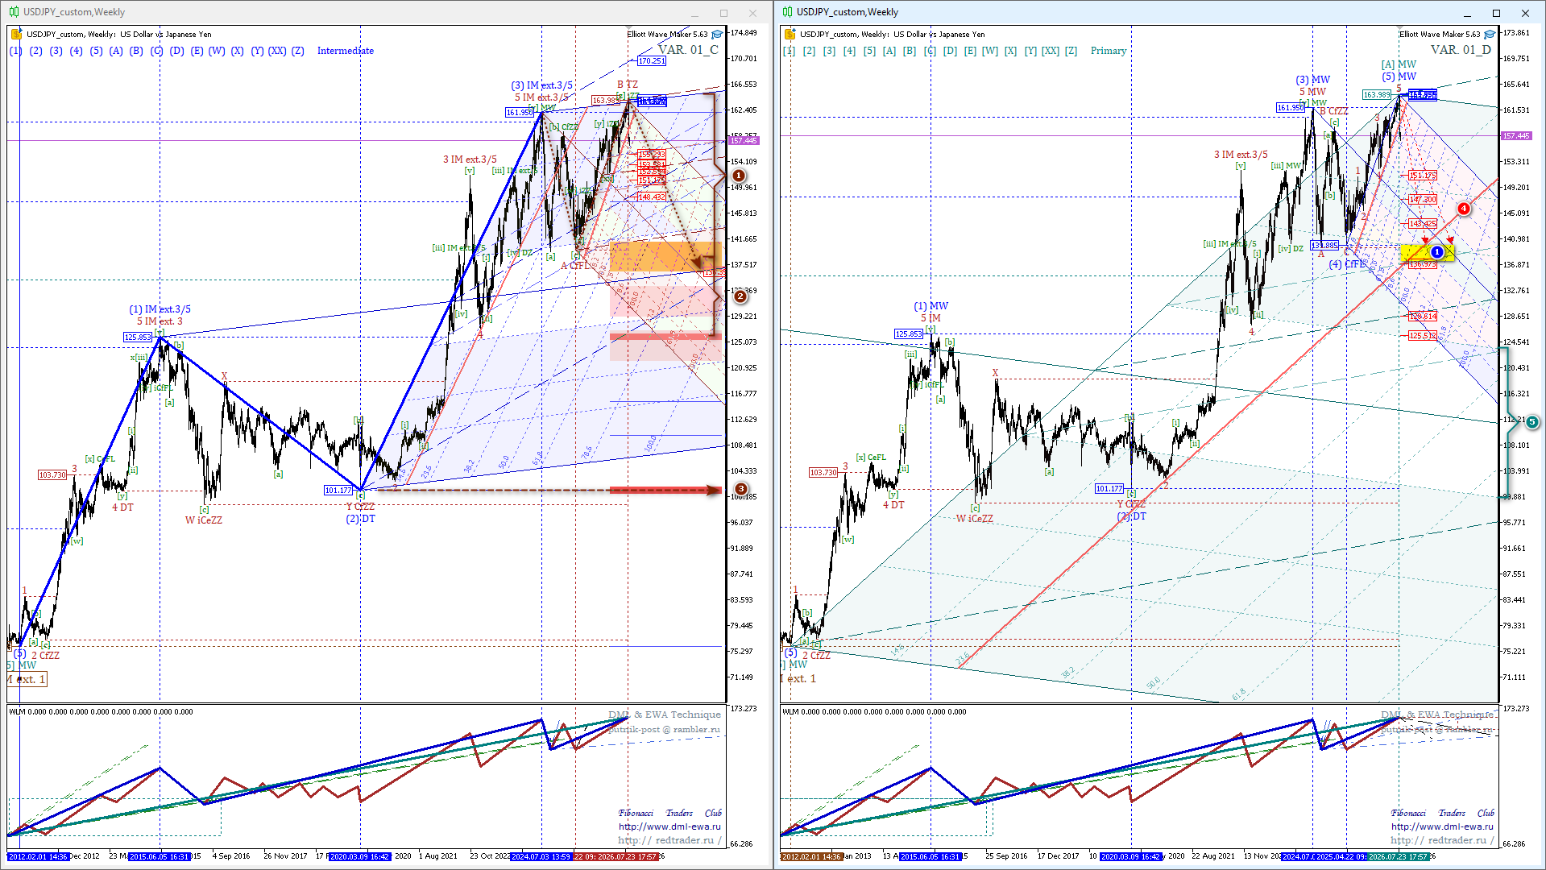Select wave label (B) in left chart
Viewport: 1546px width, 870px height.
pyautogui.click(x=136, y=51)
